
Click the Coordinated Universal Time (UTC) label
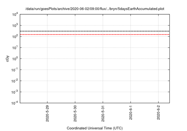[x=95, y=128]
